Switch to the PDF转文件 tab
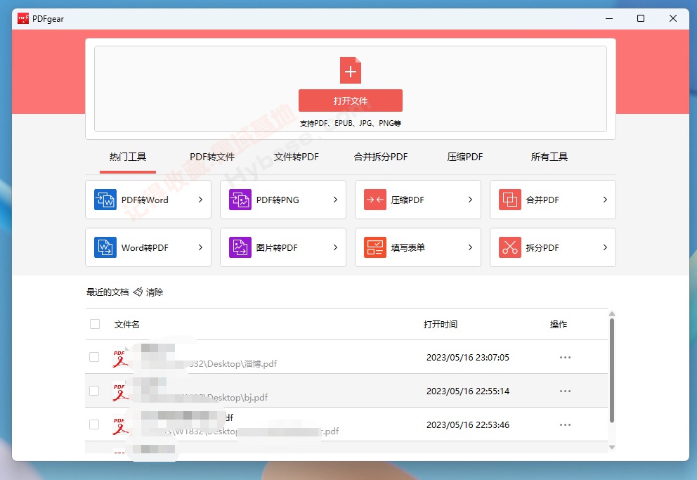Image resolution: width=697 pixels, height=480 pixels. point(212,157)
